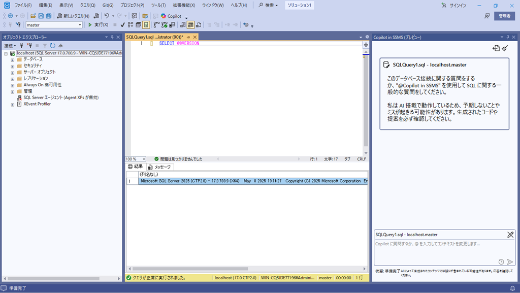Click the Results to Text icon

click(x=183, y=25)
